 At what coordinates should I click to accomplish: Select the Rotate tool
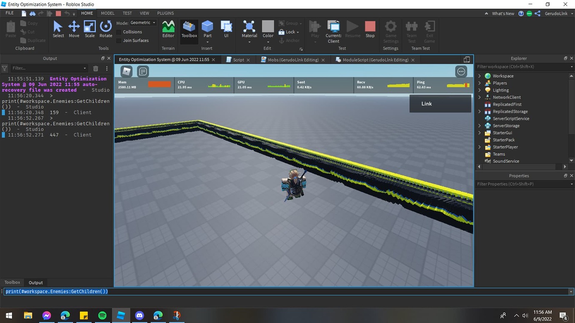click(105, 29)
